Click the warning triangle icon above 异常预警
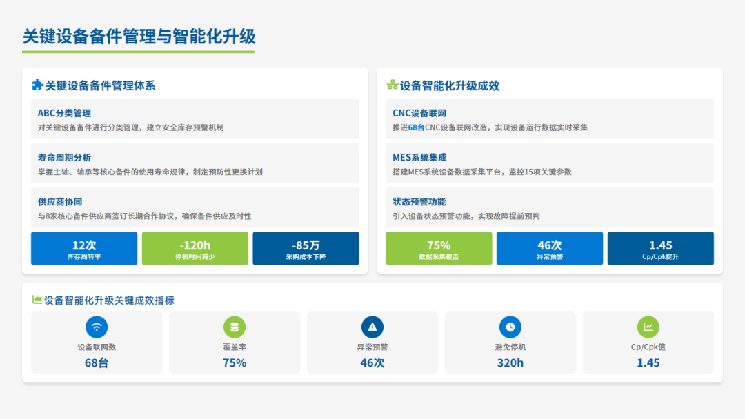The width and height of the screenshot is (745, 419). tap(372, 327)
